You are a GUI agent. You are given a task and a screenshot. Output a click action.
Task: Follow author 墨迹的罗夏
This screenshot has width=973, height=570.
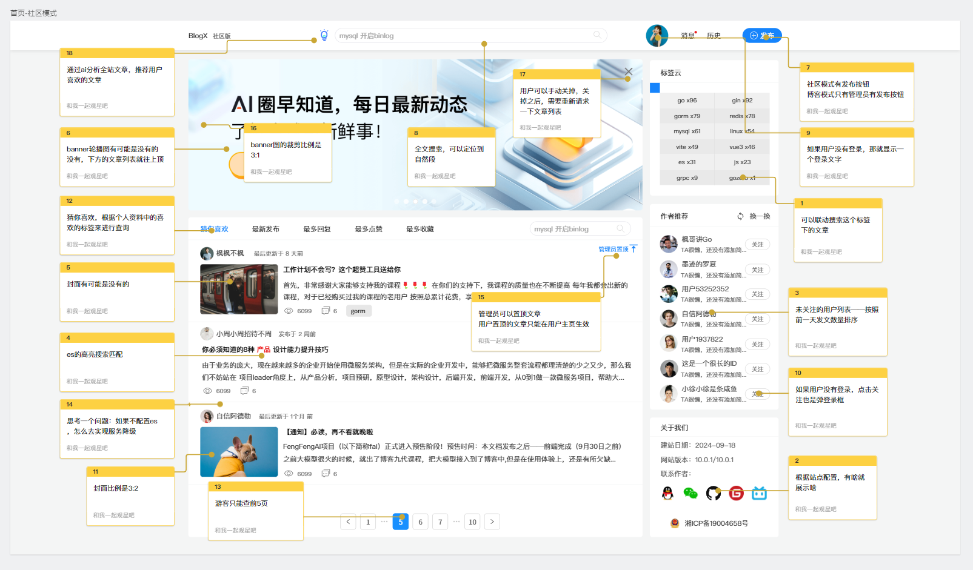point(757,270)
